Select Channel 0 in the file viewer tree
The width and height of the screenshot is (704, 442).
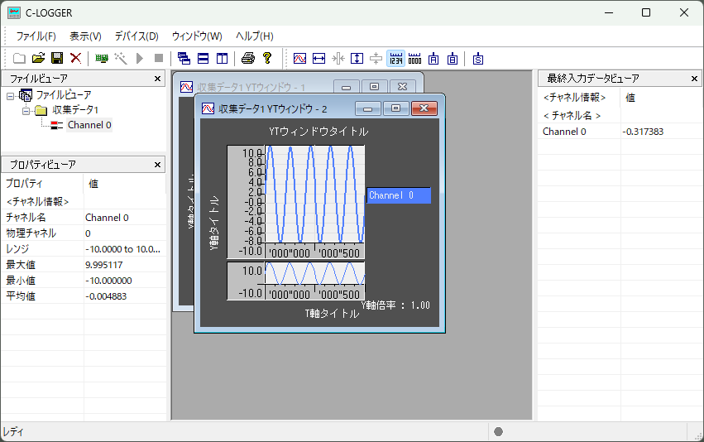[89, 125]
